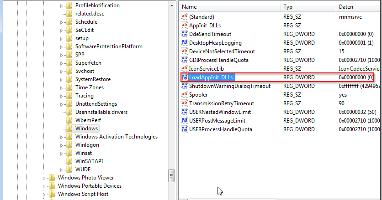Image resolution: width=382 pixels, height=200 pixels.
Task: Click the GDIProcessHandleQuota value icon
Action: (185, 60)
